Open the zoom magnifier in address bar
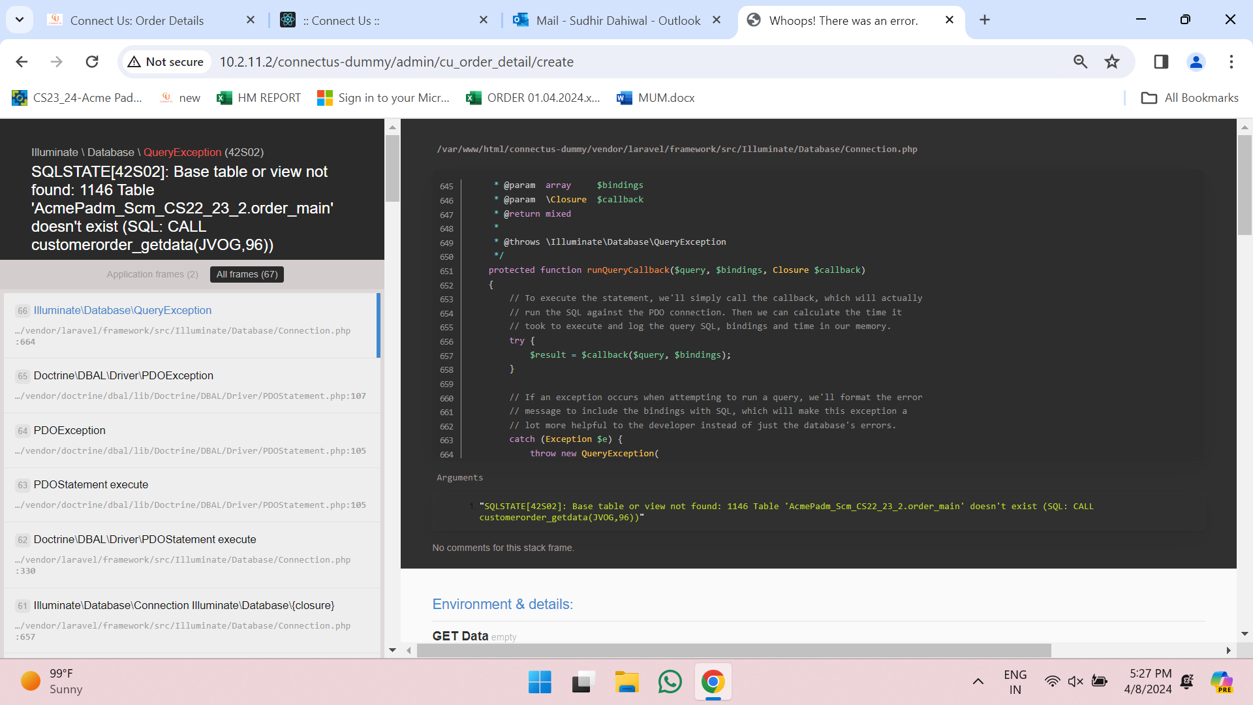This screenshot has width=1253, height=705. [x=1081, y=61]
